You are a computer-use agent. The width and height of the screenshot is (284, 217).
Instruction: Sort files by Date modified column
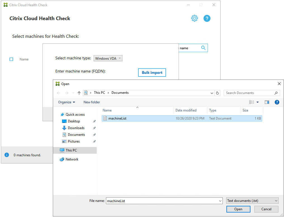click(x=190, y=110)
